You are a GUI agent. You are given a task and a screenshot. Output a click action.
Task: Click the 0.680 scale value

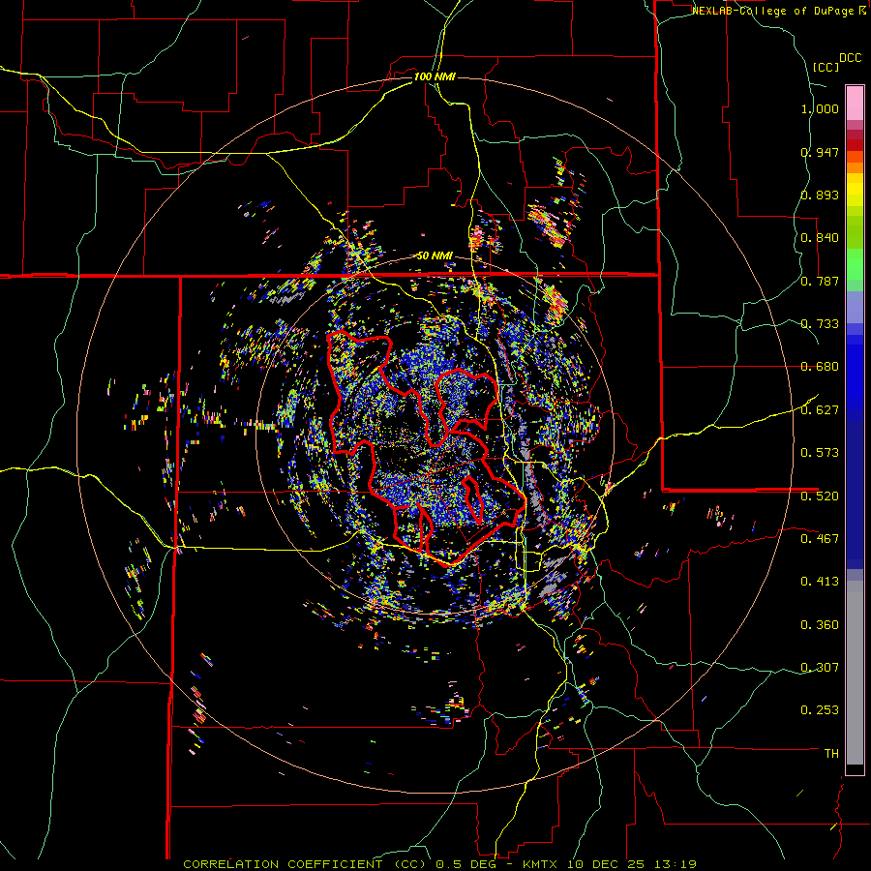820,367
